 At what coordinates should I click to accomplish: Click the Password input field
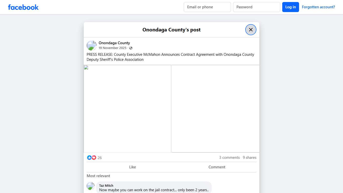256,7
